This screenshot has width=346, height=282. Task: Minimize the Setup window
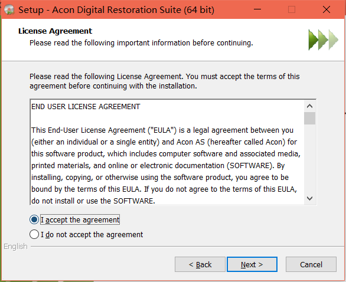(257, 9)
